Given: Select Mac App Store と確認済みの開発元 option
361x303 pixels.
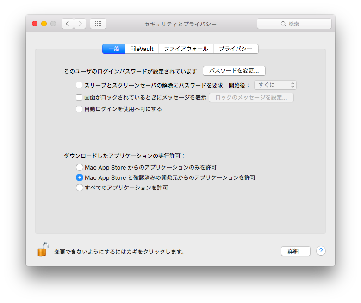Looking at the screenshot, I should pos(80,177).
